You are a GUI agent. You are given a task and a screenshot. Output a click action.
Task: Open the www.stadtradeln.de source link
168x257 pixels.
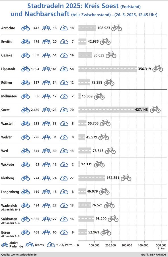point(24,255)
